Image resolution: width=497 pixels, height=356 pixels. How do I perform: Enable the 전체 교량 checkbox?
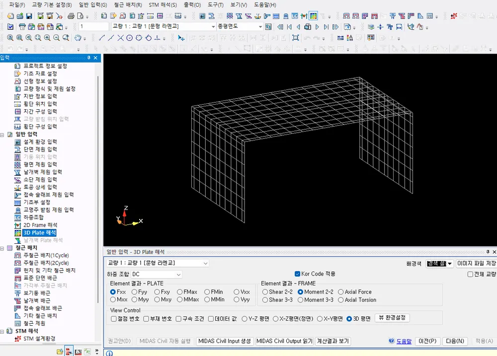coord(470,274)
